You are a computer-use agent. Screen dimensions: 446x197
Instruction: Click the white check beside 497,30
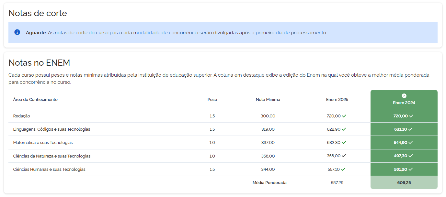410,156
